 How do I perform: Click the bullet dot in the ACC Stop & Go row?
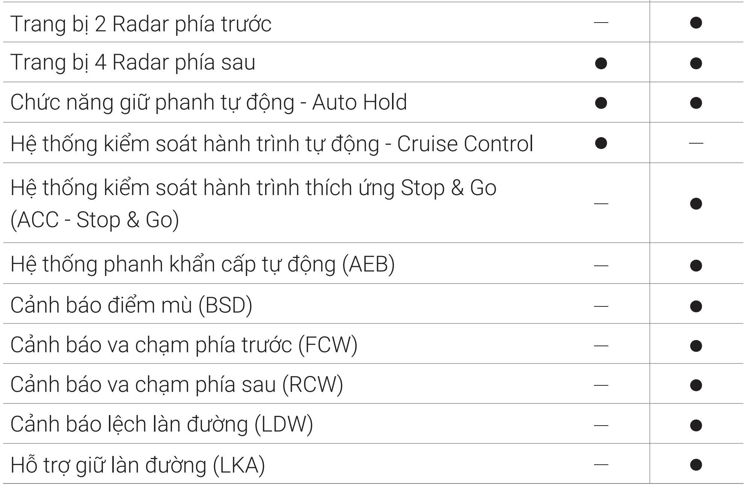[x=696, y=203]
